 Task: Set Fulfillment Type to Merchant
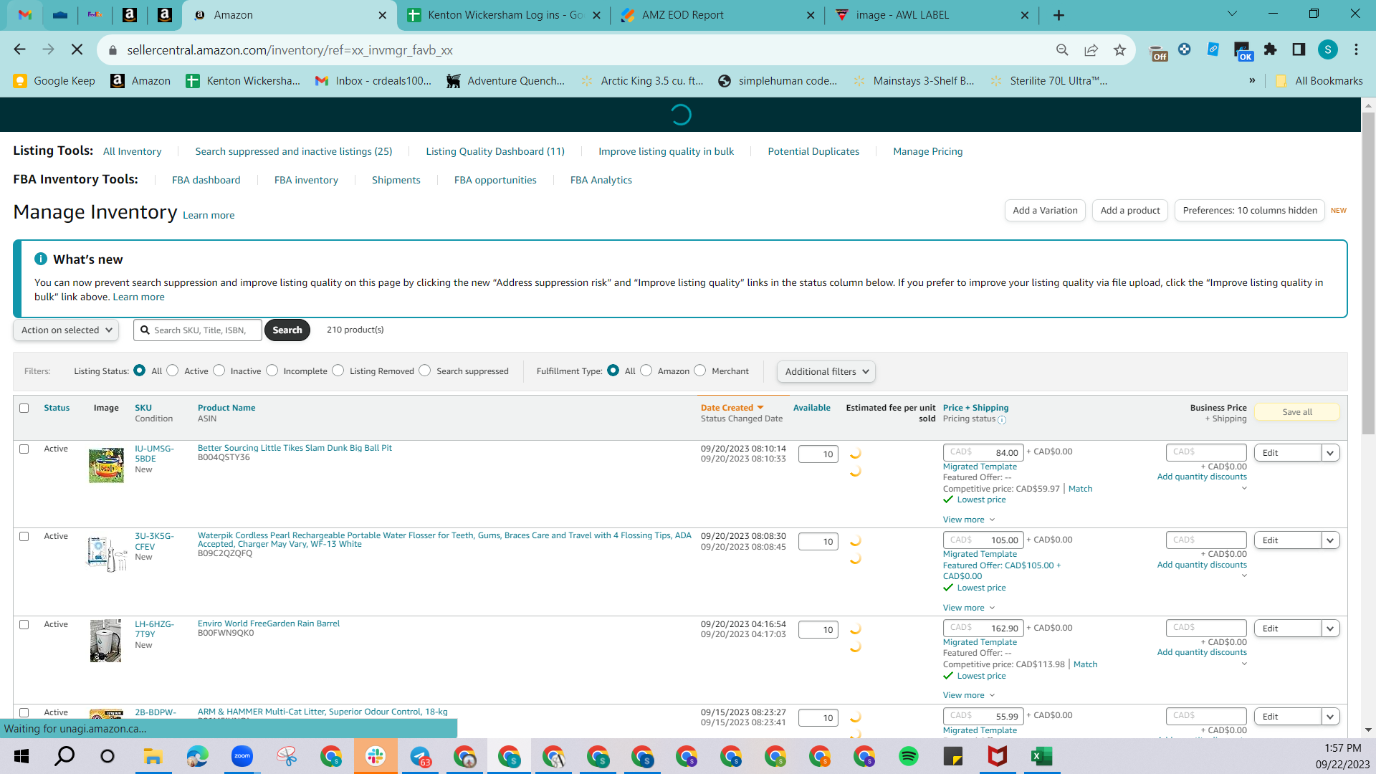[700, 371]
